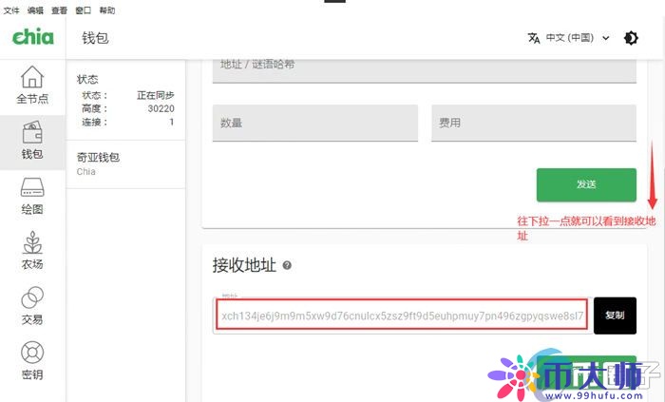Screen dimensions: 665x402
Task: Click the help icon beside 接收地址
Action: click(286, 266)
